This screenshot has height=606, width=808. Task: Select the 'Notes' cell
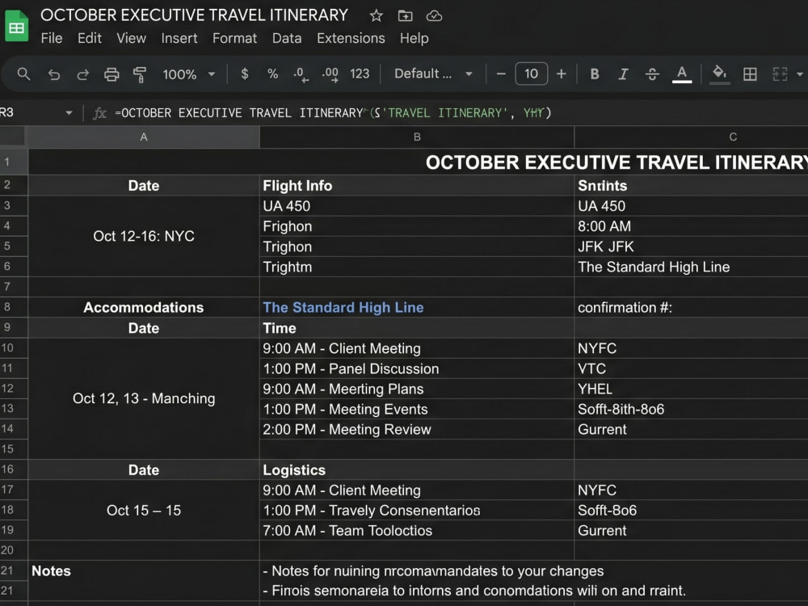click(144, 571)
